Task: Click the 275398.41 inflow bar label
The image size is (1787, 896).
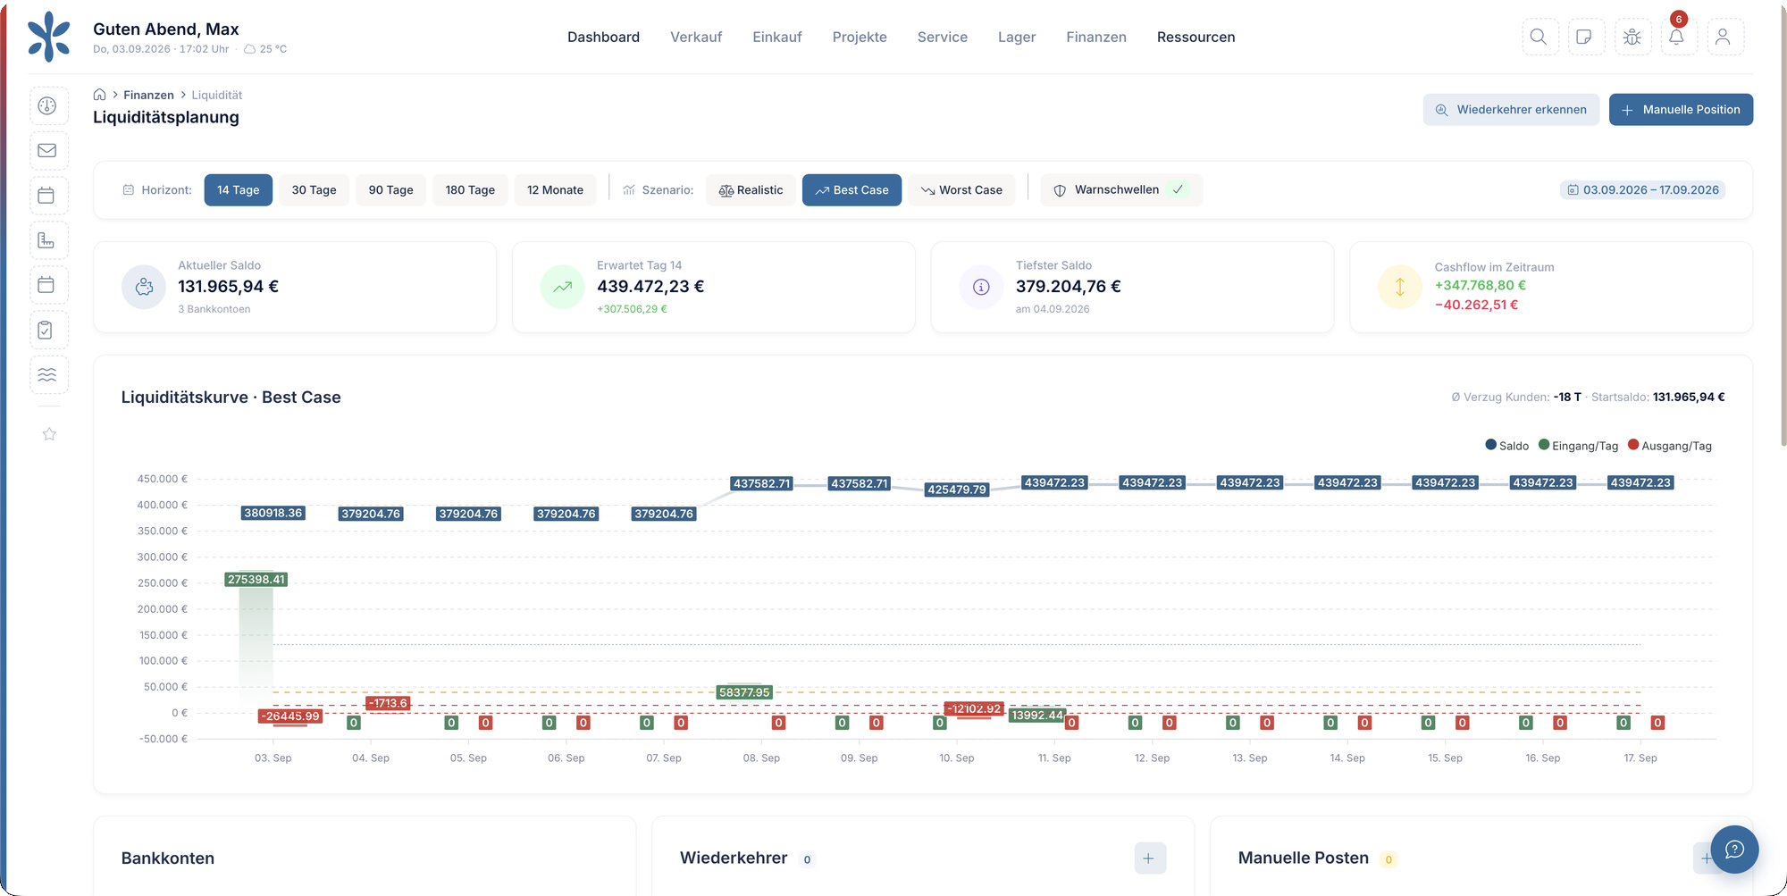Action: point(256,580)
